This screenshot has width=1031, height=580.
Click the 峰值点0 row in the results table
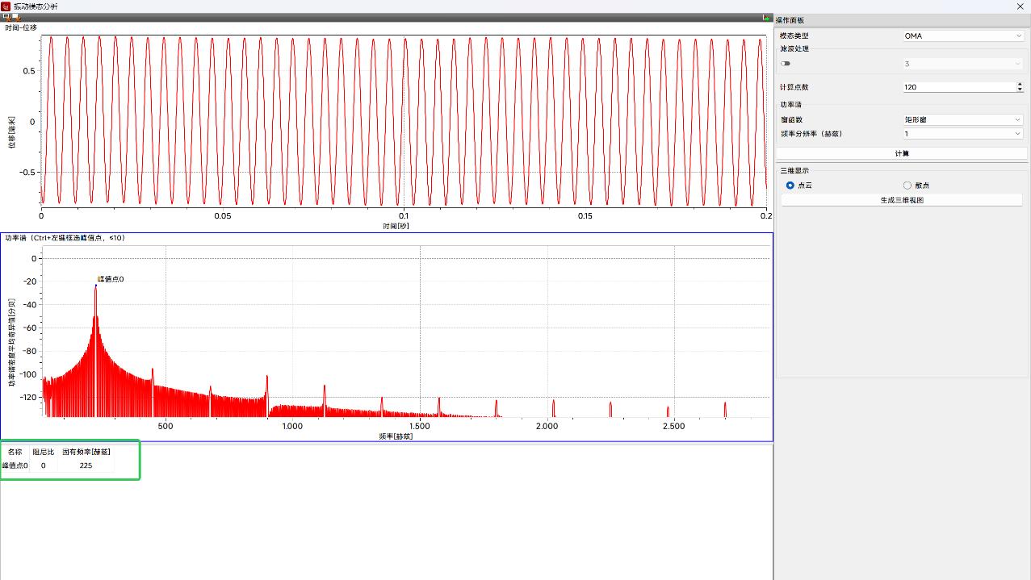[15, 465]
